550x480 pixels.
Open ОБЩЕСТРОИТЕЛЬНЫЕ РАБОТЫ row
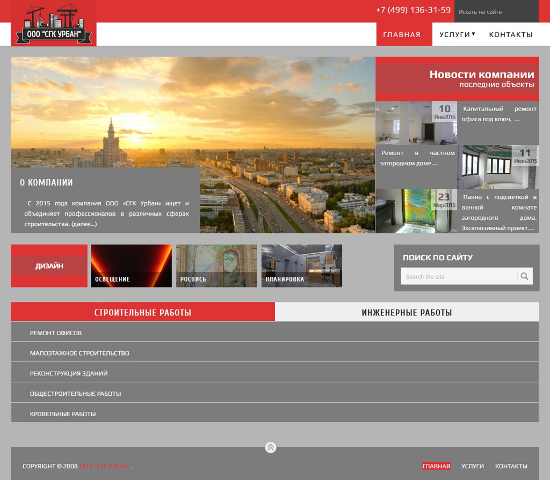pyautogui.click(x=275, y=394)
